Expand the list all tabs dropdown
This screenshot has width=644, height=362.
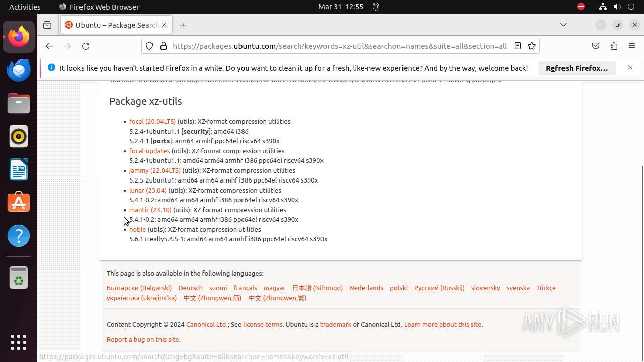click(563, 25)
